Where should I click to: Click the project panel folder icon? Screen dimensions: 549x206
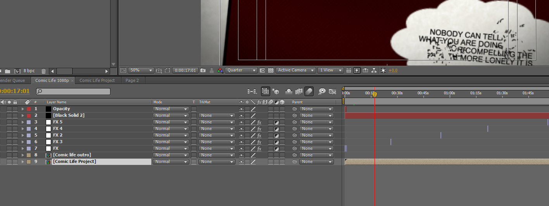point(7,71)
